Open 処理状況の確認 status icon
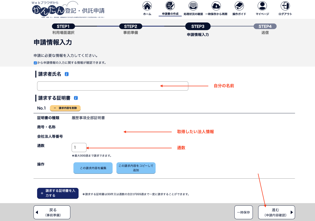The image size is (315, 221). coord(193,6)
